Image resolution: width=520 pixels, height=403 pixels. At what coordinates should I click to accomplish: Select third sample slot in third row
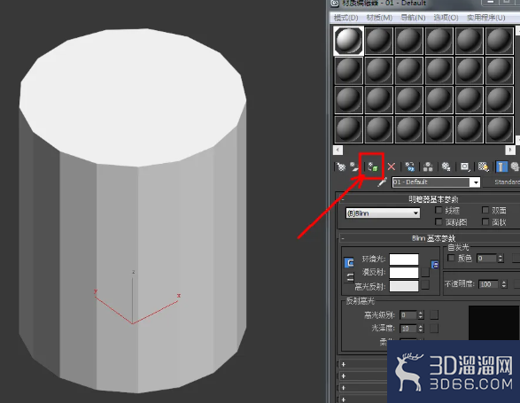coord(409,100)
